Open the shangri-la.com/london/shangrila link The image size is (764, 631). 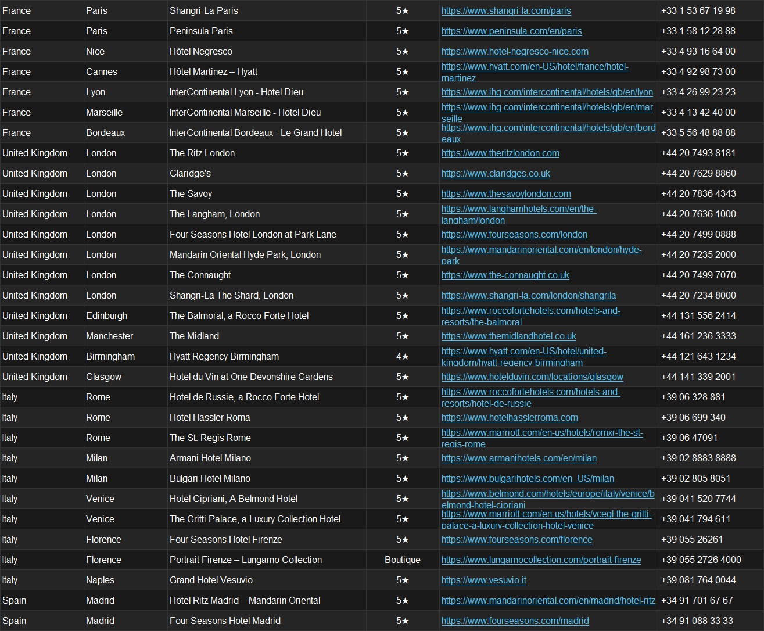[529, 295]
